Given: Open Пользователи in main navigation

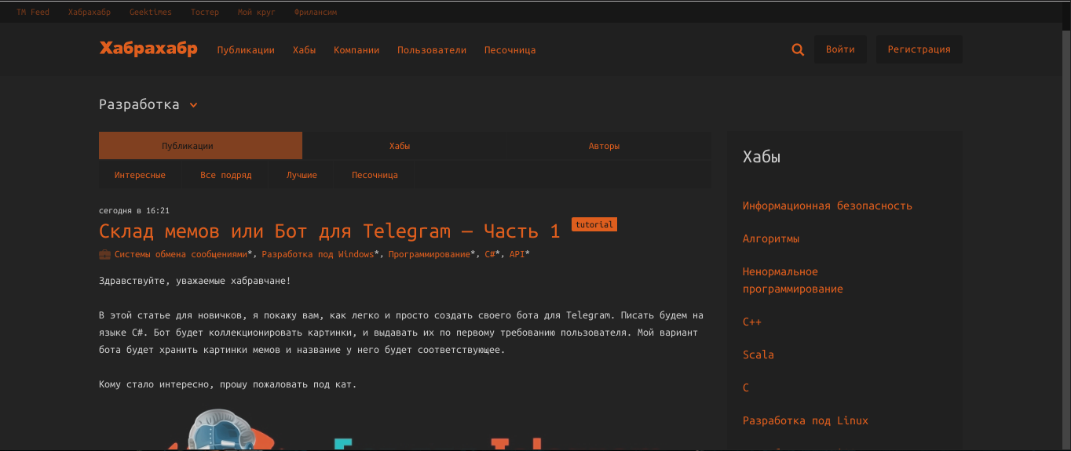Looking at the screenshot, I should [432, 50].
